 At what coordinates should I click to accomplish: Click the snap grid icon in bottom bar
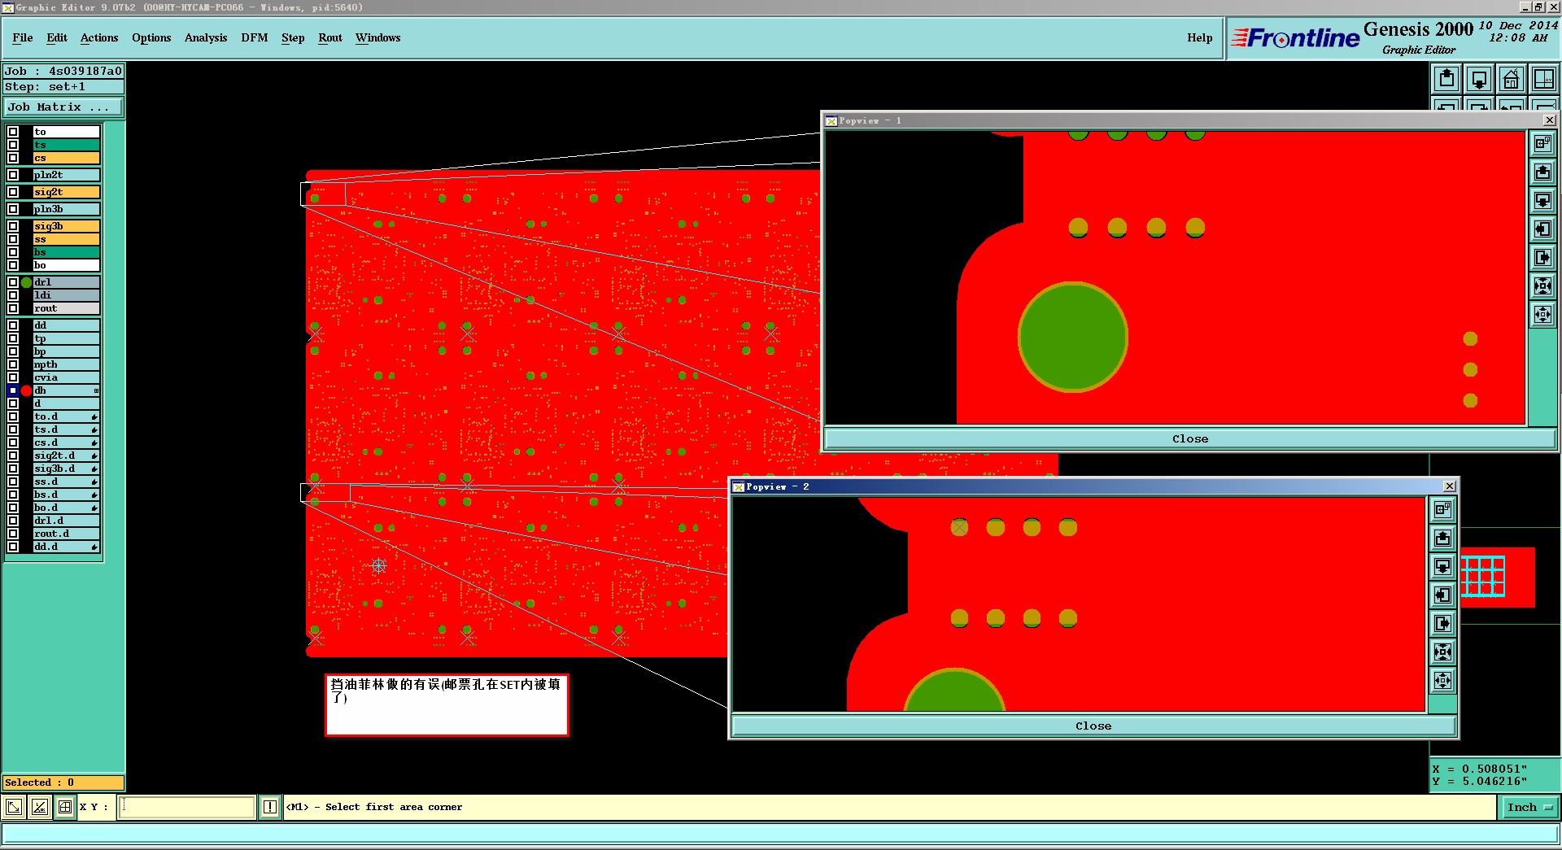pyautogui.click(x=65, y=807)
